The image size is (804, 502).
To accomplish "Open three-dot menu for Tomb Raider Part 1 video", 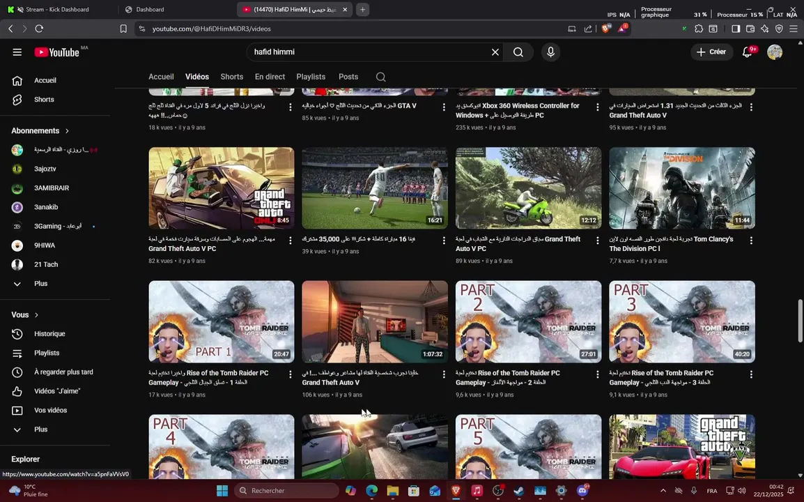I will pos(291,374).
